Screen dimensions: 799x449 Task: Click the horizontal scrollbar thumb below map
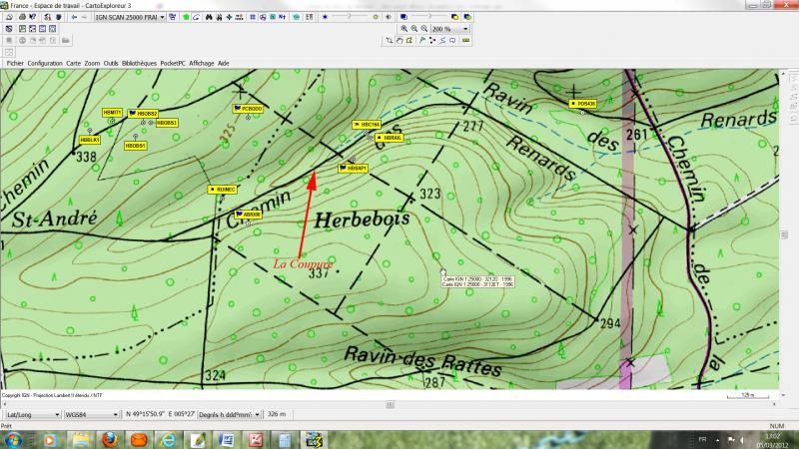(390, 404)
